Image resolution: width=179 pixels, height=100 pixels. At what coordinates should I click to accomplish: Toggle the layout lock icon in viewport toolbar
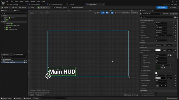coord(104,13)
